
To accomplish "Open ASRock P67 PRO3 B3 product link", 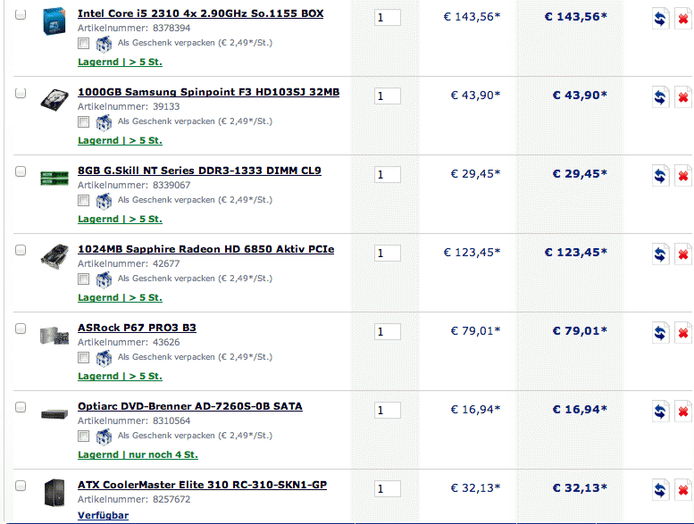I will click(x=137, y=328).
